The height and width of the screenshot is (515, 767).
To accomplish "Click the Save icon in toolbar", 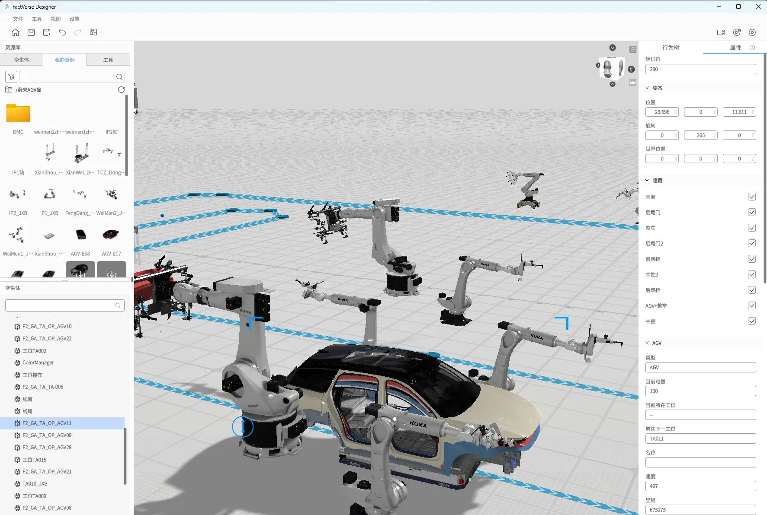I will point(31,32).
